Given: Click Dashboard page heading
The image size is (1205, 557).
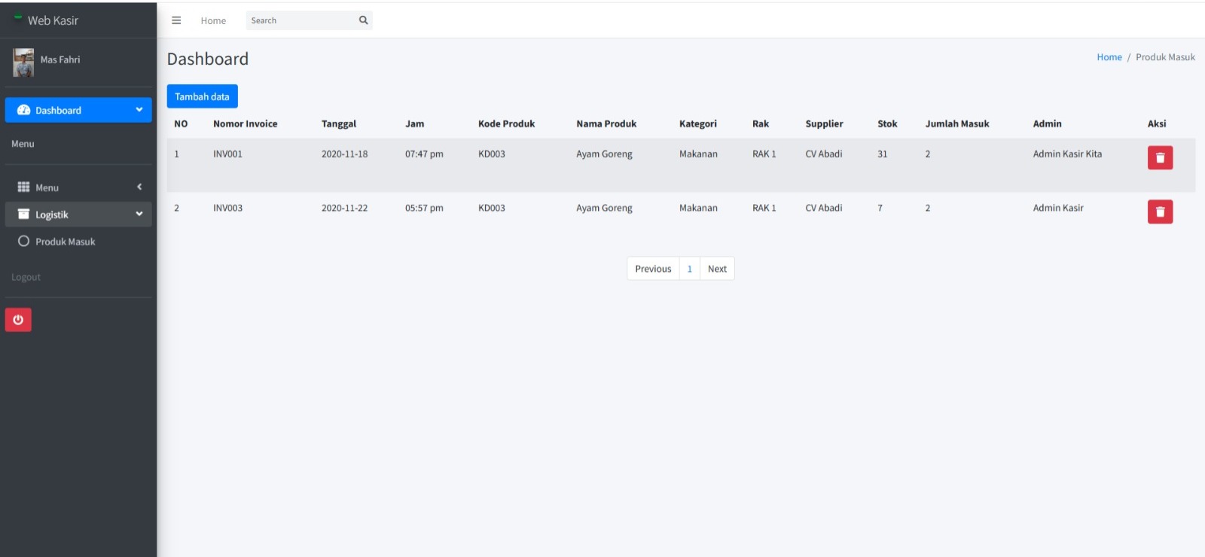Looking at the screenshot, I should click(208, 59).
